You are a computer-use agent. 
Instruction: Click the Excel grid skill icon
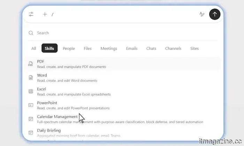31,91
